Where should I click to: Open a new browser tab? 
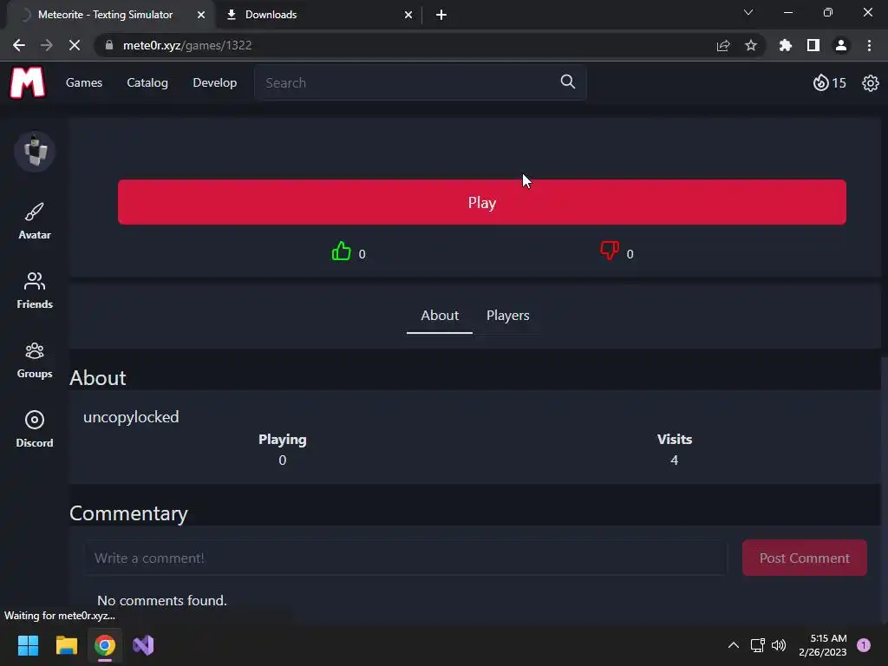point(441,15)
